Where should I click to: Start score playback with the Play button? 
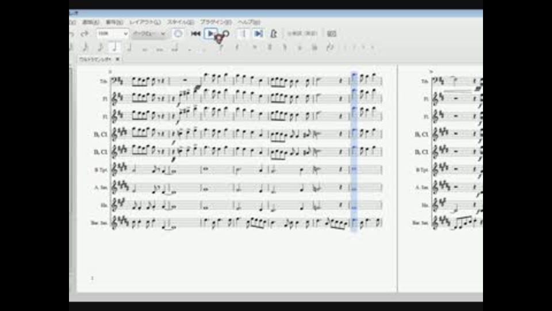pos(210,33)
